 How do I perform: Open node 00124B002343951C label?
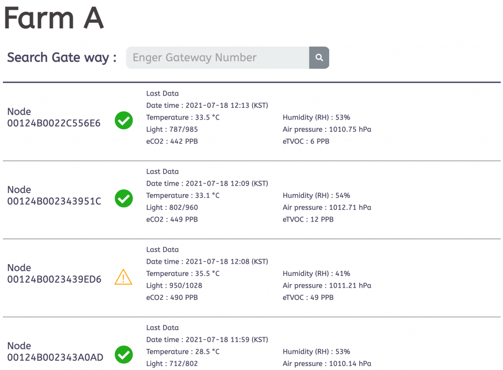[x=54, y=196]
